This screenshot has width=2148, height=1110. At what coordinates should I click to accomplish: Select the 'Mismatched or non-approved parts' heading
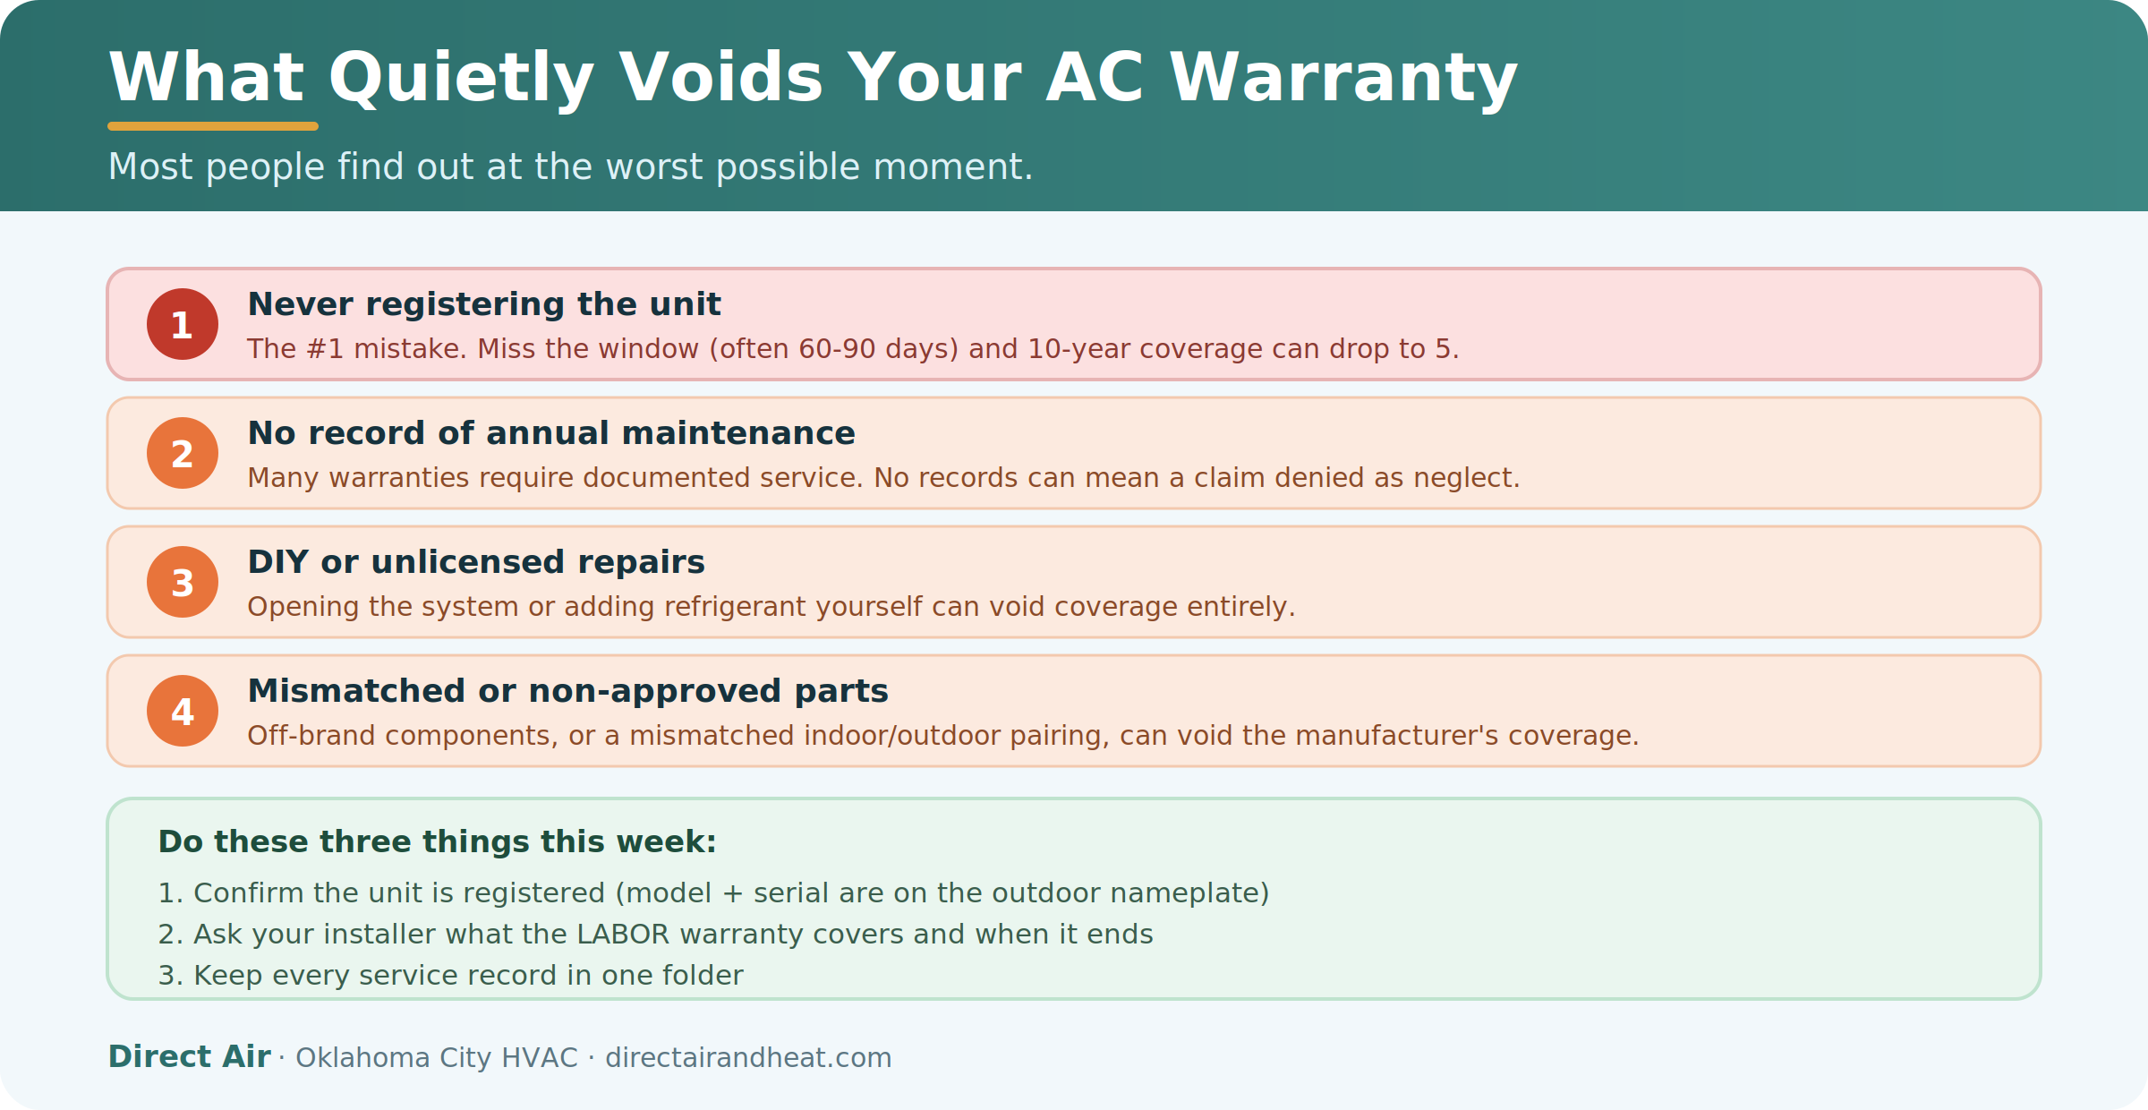(x=567, y=691)
